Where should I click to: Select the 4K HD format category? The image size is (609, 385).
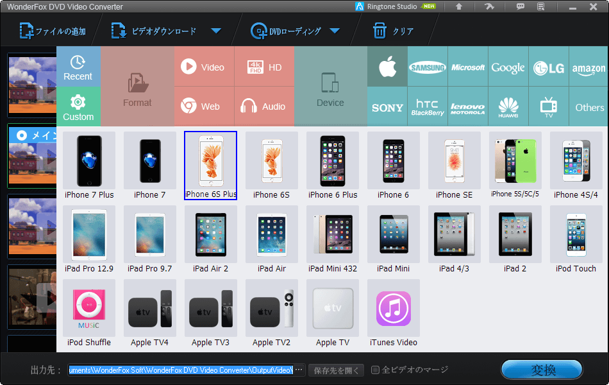point(264,67)
